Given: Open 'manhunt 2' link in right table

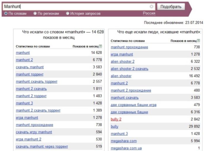Looking at the screenshot, I should (x=119, y=83).
